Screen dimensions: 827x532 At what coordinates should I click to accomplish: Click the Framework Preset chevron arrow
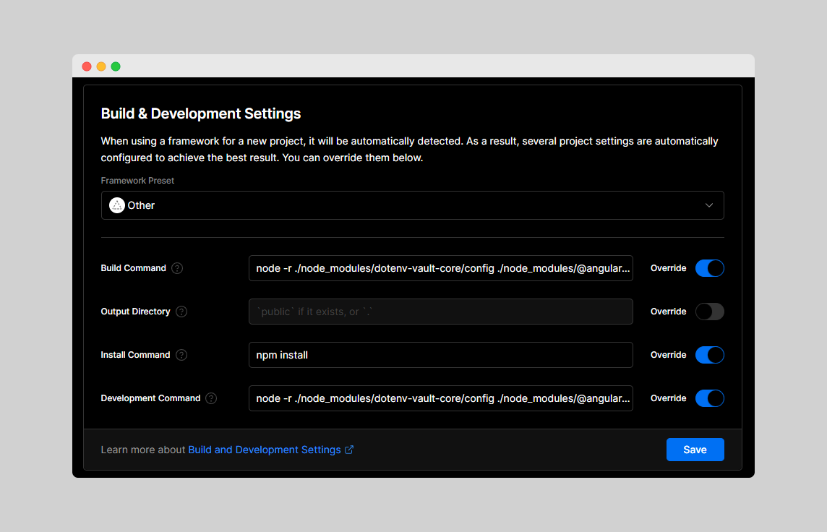(x=709, y=205)
